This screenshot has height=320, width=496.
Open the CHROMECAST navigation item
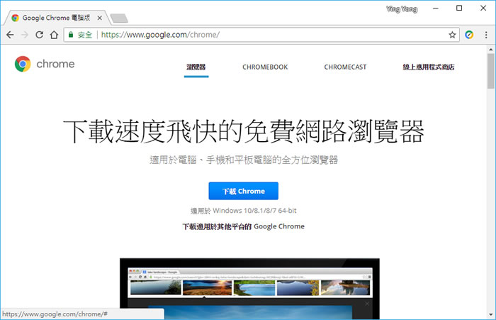(x=345, y=67)
